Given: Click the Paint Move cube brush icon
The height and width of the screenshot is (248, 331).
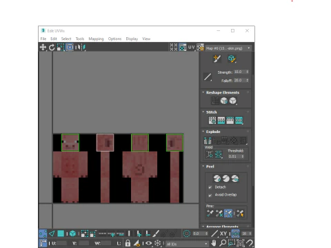Looking at the screenshot, I should 232,59.
